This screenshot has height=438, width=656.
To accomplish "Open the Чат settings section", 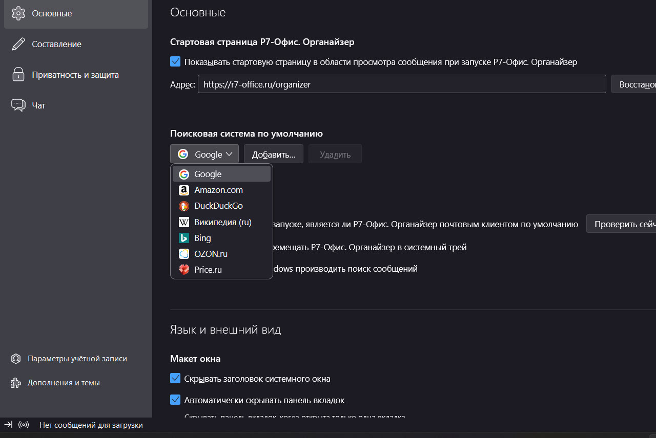I will pyautogui.click(x=76, y=105).
